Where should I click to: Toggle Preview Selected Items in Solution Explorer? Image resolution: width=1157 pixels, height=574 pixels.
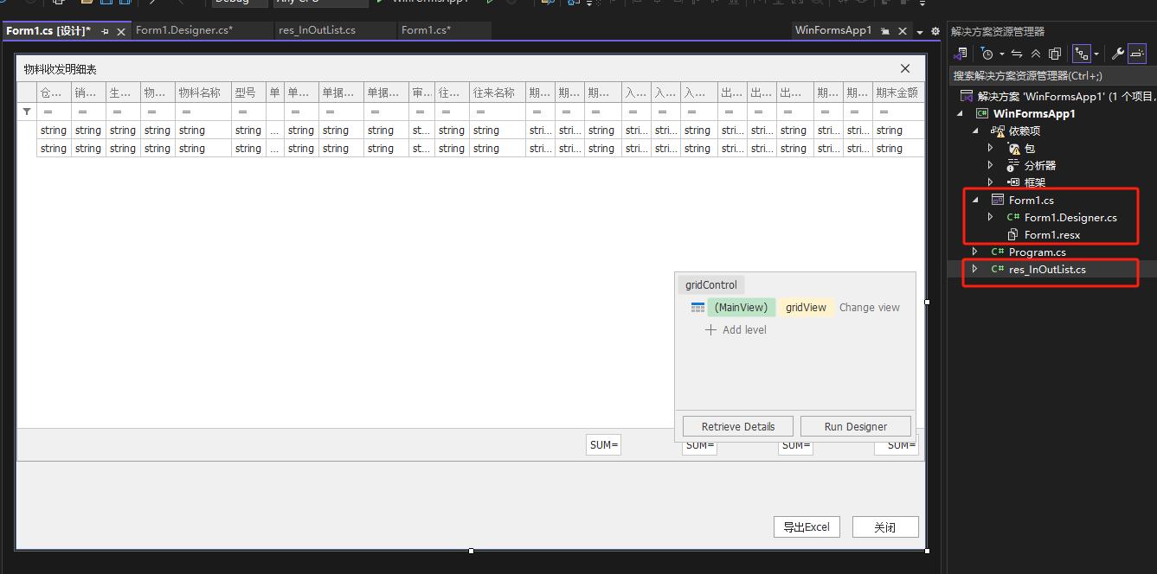click(1141, 54)
